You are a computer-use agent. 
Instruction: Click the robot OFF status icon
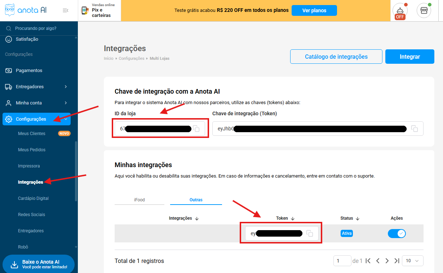(x=399, y=11)
